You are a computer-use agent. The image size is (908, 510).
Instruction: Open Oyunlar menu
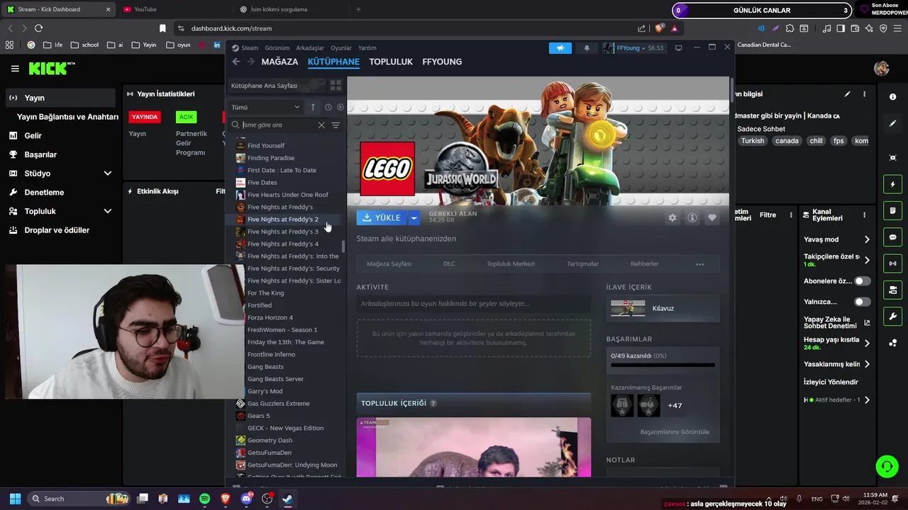coord(341,48)
